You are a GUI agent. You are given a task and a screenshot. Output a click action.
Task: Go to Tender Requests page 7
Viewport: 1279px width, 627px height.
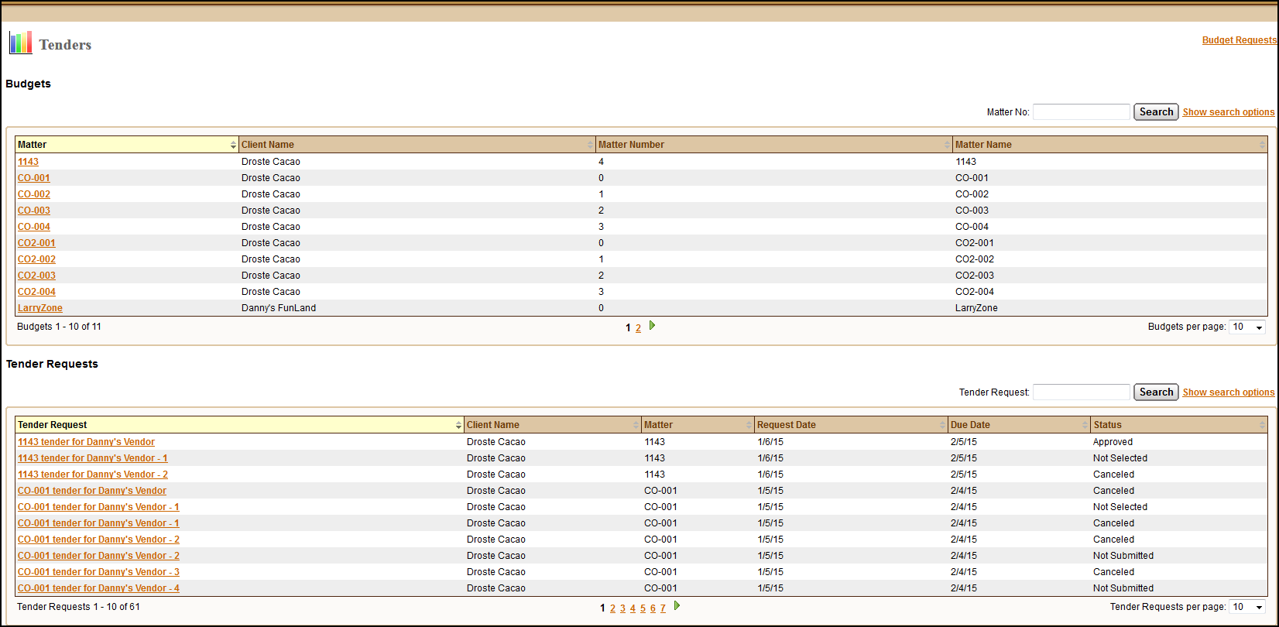pyautogui.click(x=663, y=608)
